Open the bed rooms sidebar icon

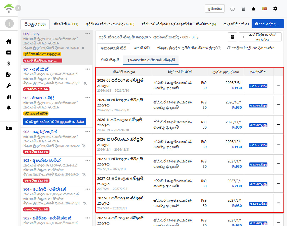pos(9,129)
